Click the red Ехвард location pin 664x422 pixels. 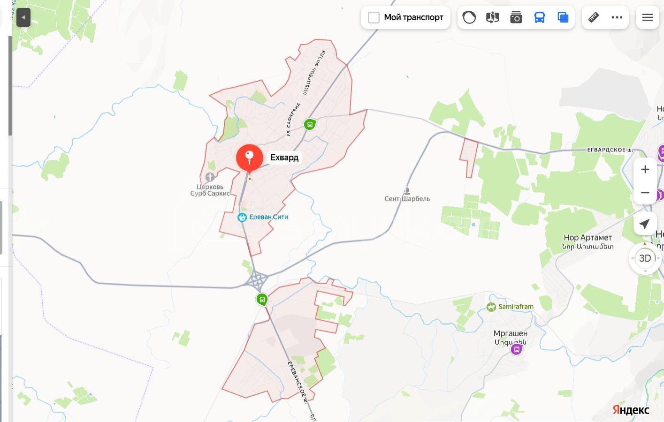(x=250, y=158)
